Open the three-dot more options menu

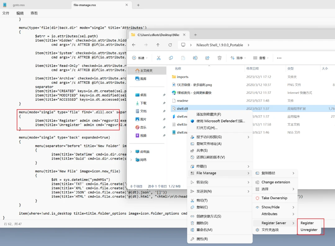point(279,58)
